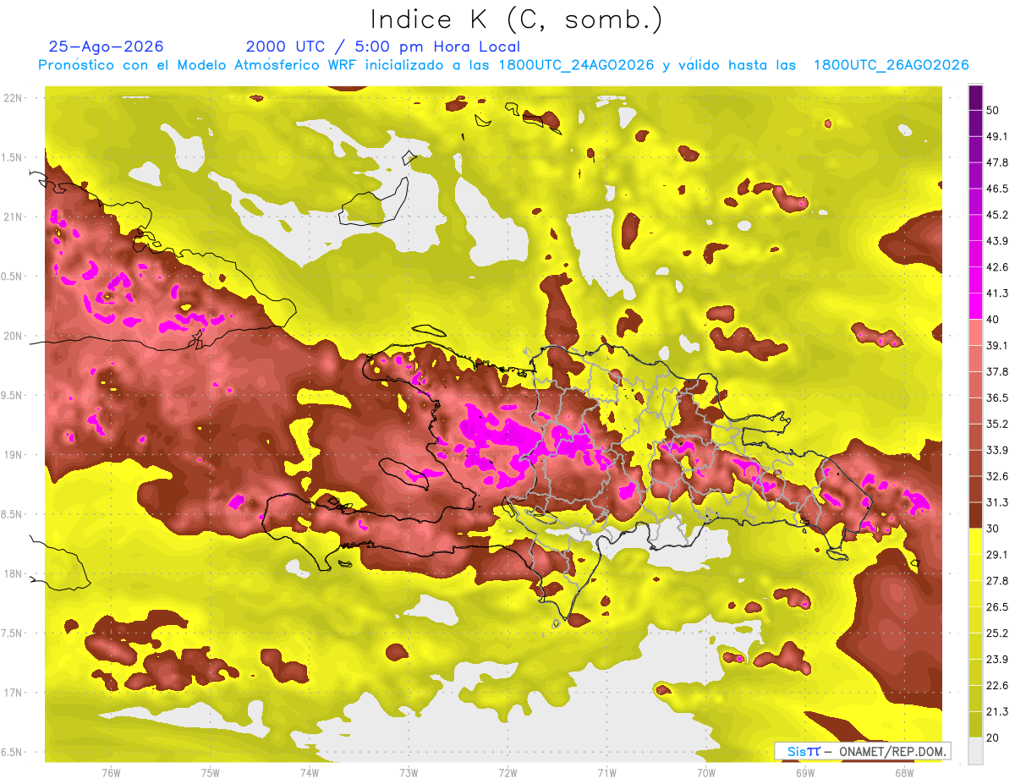This screenshot has height=784, width=1015.
Task: Click the '35.2' color scale value
Action: click(x=997, y=424)
